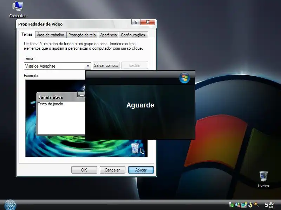Image resolution: width=281 pixels, height=210 pixels.
Task: Open the Proteção de tela tab
Action: tap(82, 35)
